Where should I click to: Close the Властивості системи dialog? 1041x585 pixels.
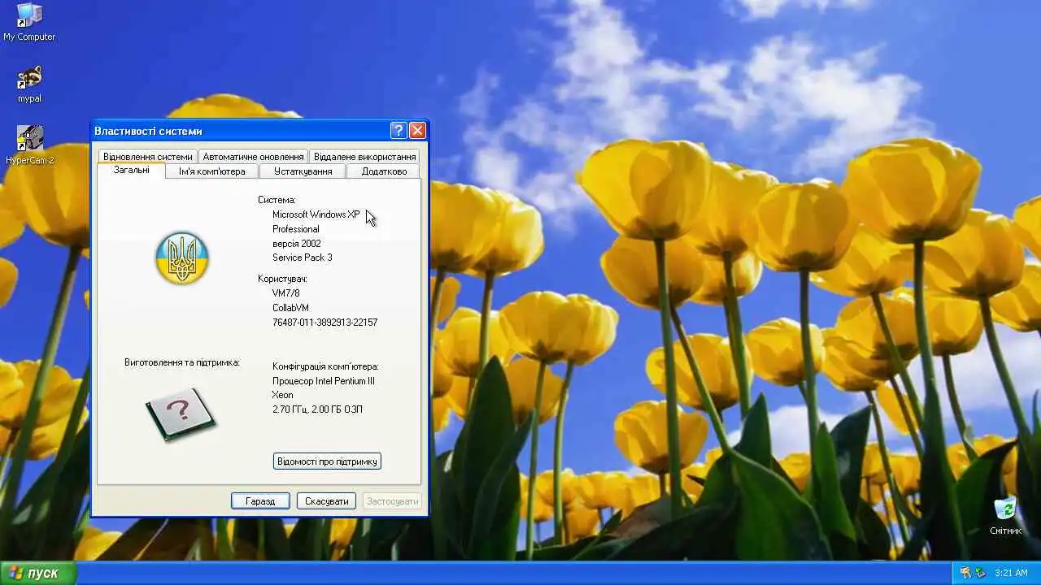(x=417, y=130)
